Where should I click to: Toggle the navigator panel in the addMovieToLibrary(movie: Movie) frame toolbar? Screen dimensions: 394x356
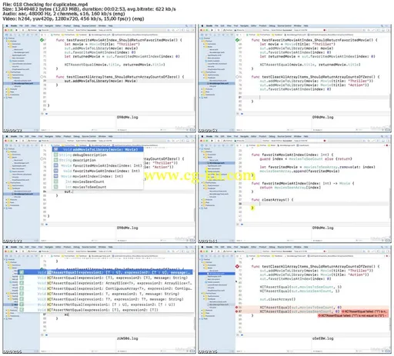182,30
